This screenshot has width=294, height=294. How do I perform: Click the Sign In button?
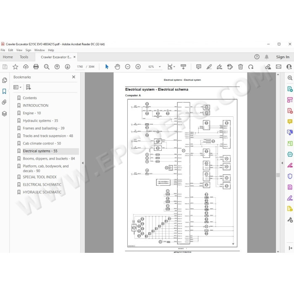283,57
